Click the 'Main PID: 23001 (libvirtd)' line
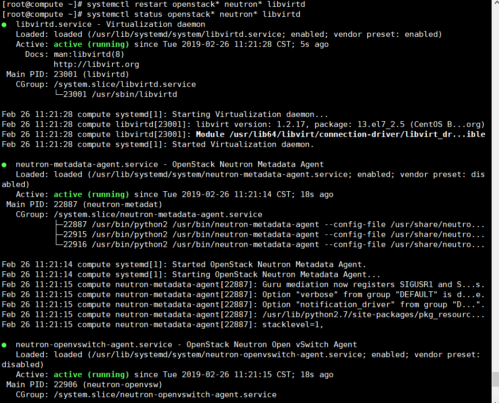The image size is (499, 403). (x=67, y=74)
